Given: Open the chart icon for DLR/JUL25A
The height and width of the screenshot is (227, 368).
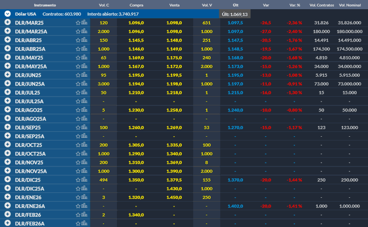Looking at the screenshot, I should pyautogui.click(x=84, y=101).
